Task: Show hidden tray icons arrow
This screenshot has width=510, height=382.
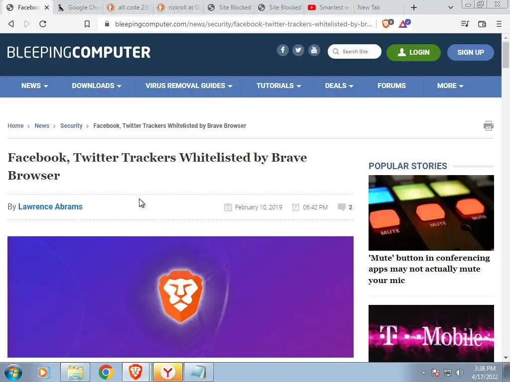Action: pyautogui.click(x=423, y=373)
